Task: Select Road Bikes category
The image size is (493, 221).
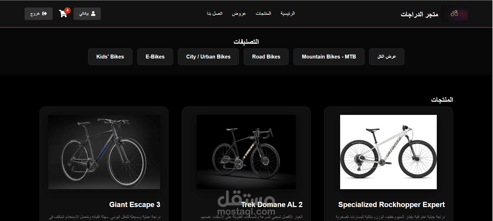Action: (266, 57)
